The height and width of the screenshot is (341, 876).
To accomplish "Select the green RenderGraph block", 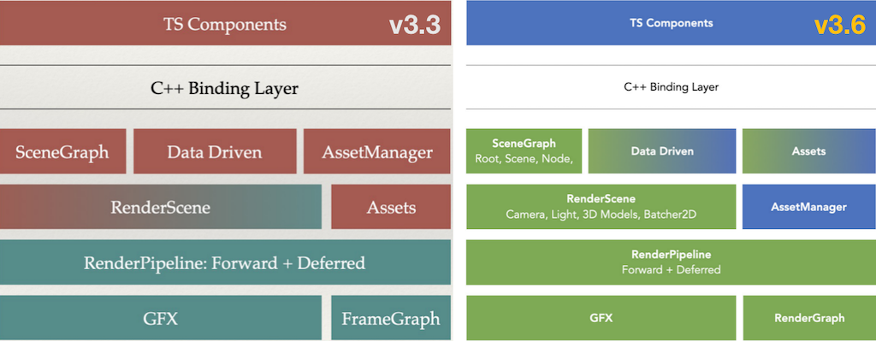I will [809, 318].
